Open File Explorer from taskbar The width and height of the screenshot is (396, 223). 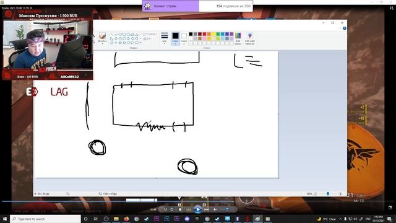(116, 219)
